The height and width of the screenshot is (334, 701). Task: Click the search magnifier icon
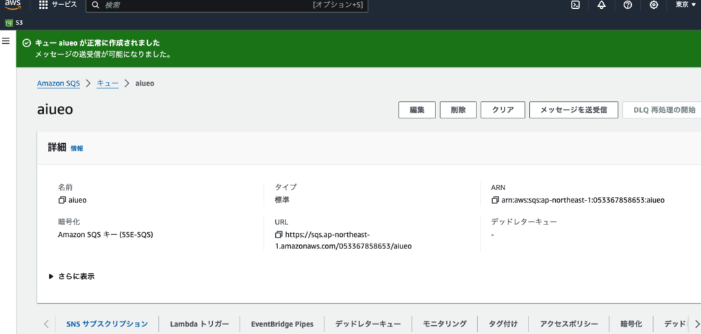(95, 5)
